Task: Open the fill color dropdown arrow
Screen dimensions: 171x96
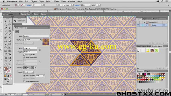Action: [18, 5]
